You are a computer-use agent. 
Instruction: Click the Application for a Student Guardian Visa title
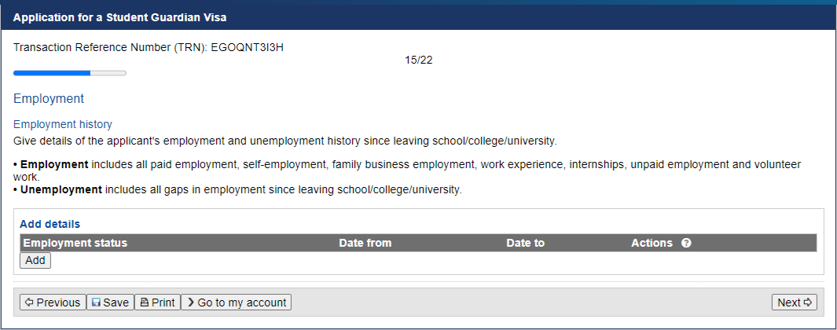(119, 17)
